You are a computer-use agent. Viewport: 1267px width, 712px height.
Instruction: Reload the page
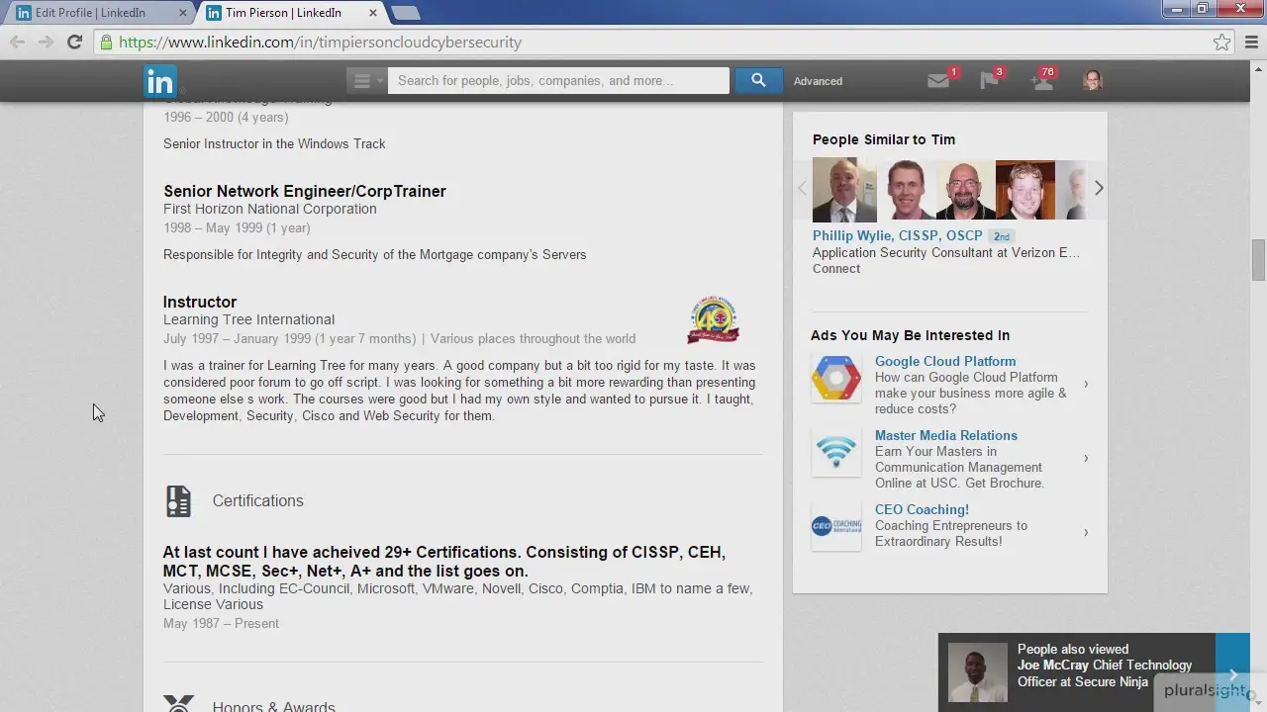click(74, 42)
